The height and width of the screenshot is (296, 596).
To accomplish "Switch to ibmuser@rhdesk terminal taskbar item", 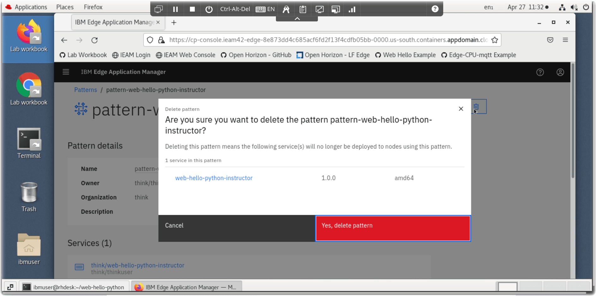I will point(74,287).
